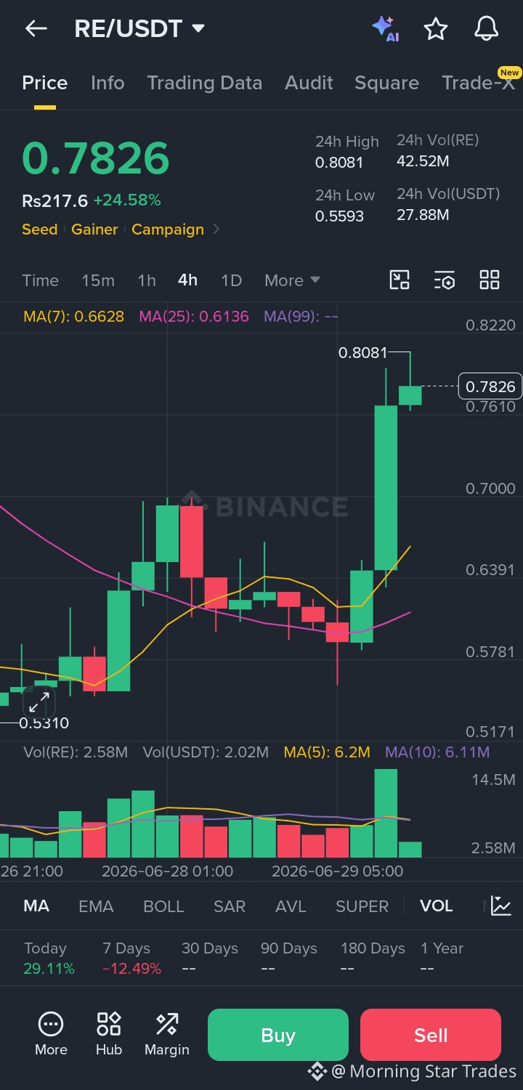Open chart indicator settings icon
The width and height of the screenshot is (523, 1090).
pos(445,280)
